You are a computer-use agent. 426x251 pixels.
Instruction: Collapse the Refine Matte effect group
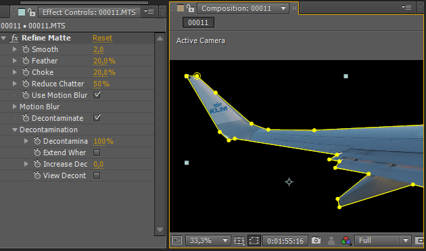pyautogui.click(x=3, y=38)
